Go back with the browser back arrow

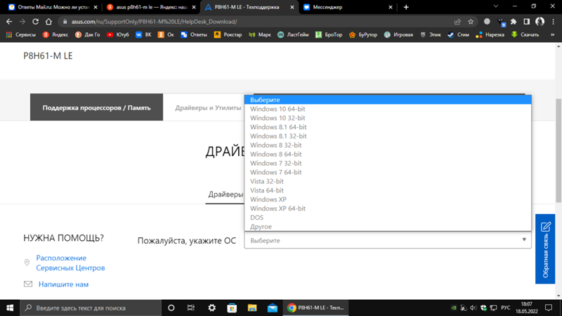tap(9, 22)
